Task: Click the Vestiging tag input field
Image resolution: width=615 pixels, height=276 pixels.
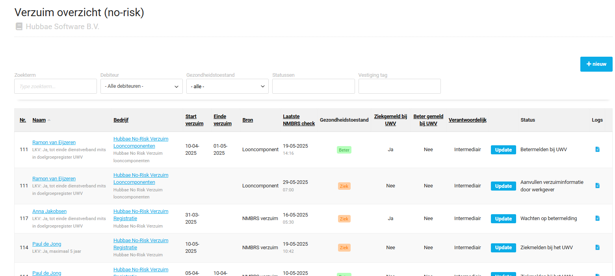Action: (x=399, y=86)
